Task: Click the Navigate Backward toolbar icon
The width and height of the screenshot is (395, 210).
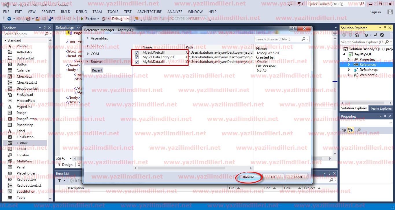Action: pyautogui.click(x=9, y=19)
